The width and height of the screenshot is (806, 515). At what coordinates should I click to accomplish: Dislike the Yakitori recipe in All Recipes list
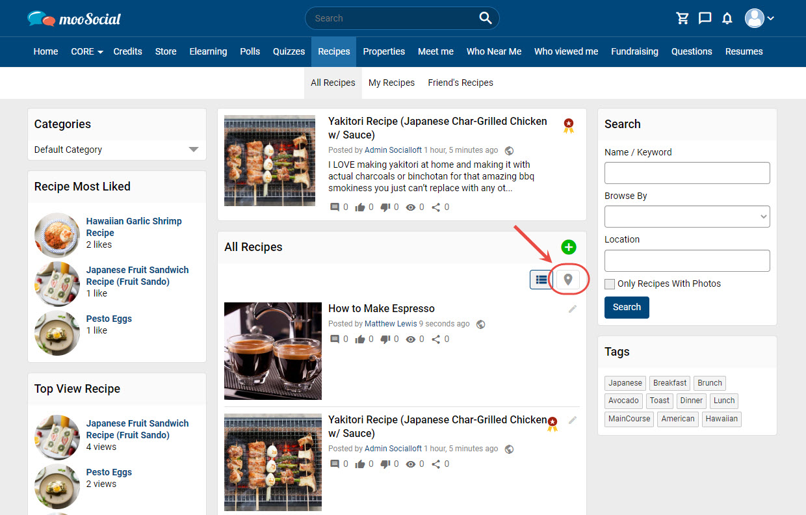click(385, 464)
